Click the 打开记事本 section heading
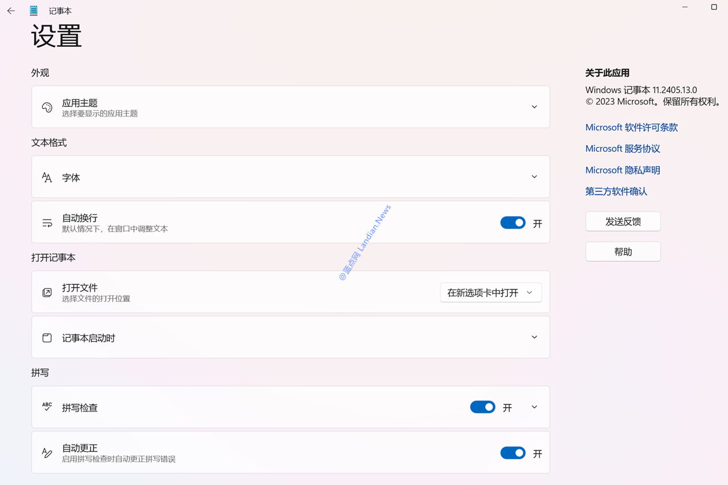Image resolution: width=728 pixels, height=485 pixels. (53, 258)
